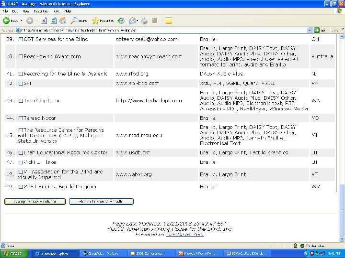Open the Tools menu
The height and width of the screenshot is (258, 345).
coord(57,11)
